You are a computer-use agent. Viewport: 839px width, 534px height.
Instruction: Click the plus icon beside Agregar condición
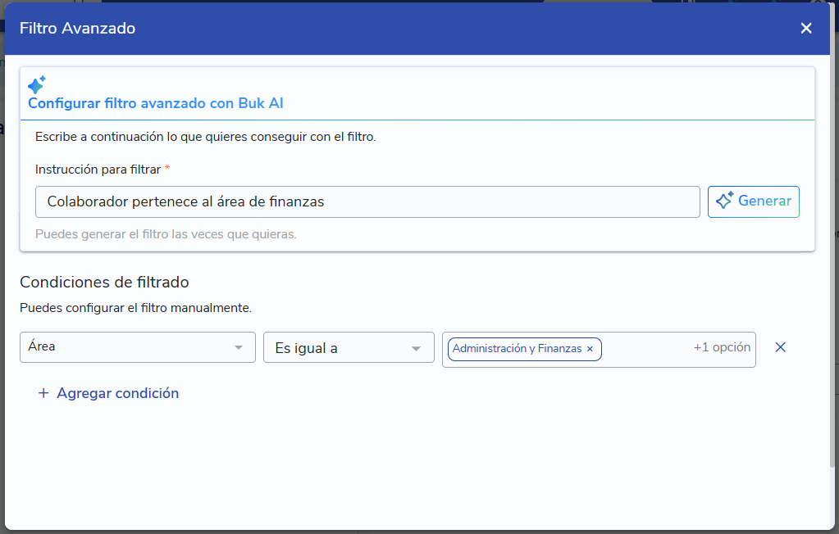coord(43,393)
